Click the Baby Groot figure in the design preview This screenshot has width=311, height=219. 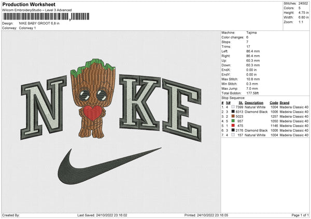point(93,98)
